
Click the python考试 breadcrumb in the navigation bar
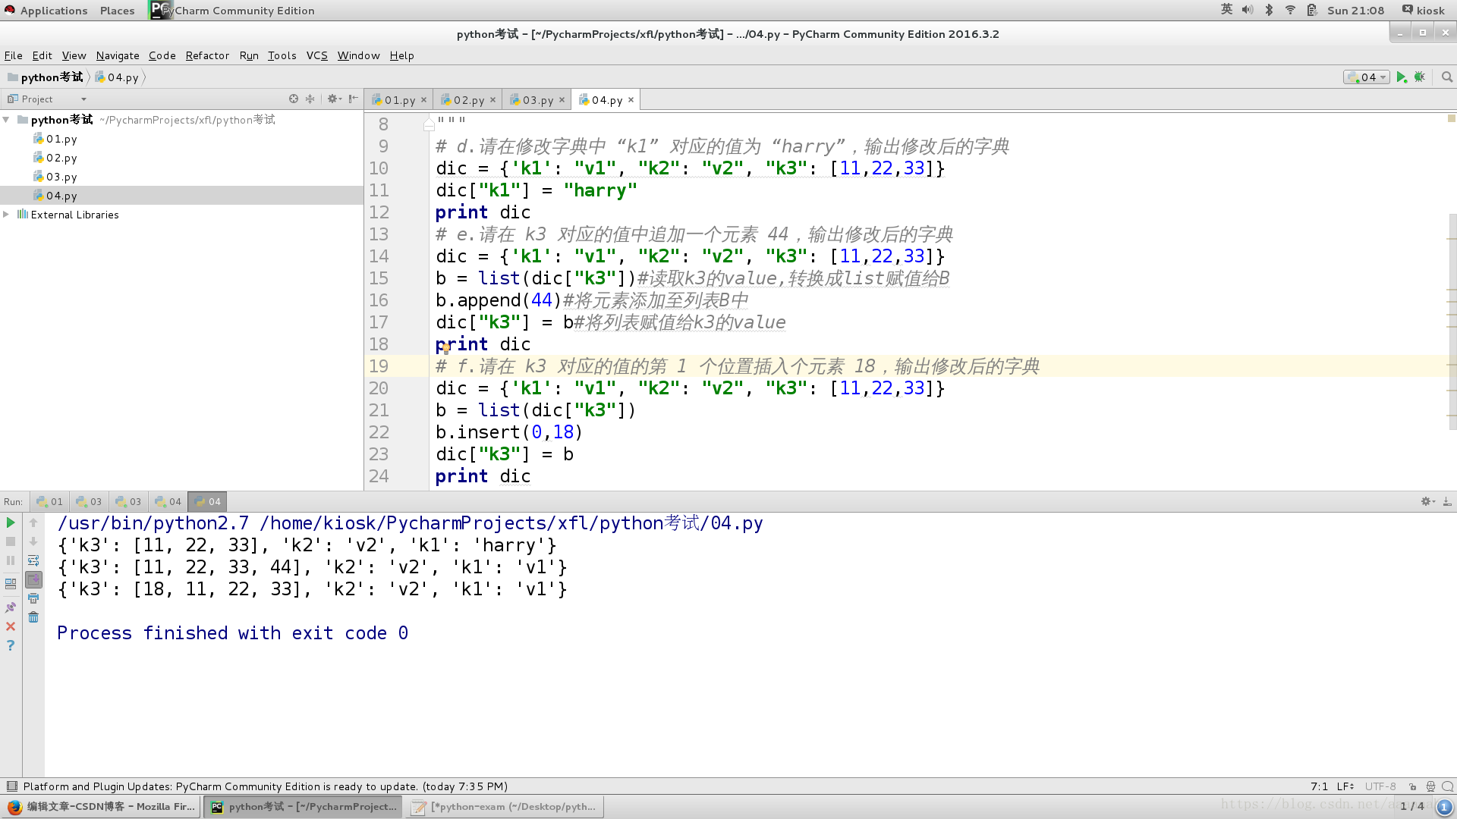(x=46, y=77)
